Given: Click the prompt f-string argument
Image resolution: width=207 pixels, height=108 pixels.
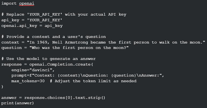Looking at the screenshot, I should tap(88, 75).
